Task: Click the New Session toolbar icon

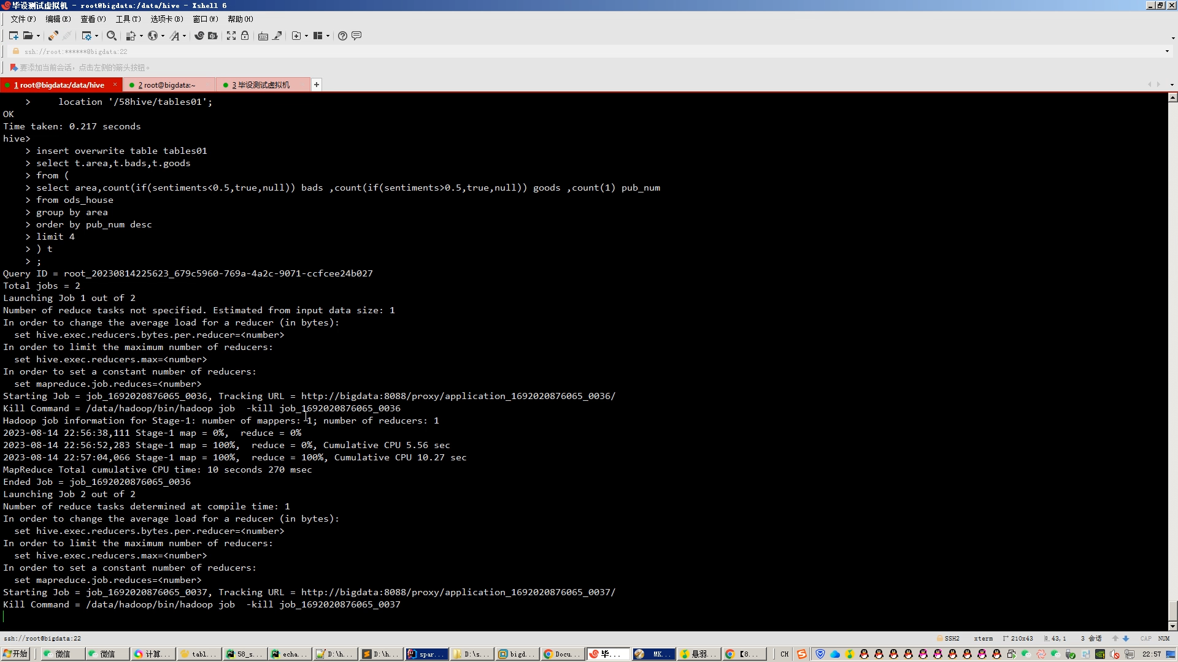Action: (13, 36)
